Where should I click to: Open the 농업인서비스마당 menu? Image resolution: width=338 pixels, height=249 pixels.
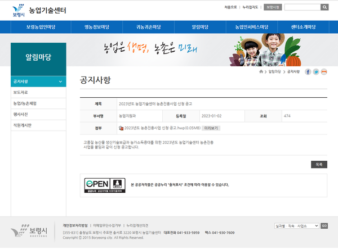(252, 27)
